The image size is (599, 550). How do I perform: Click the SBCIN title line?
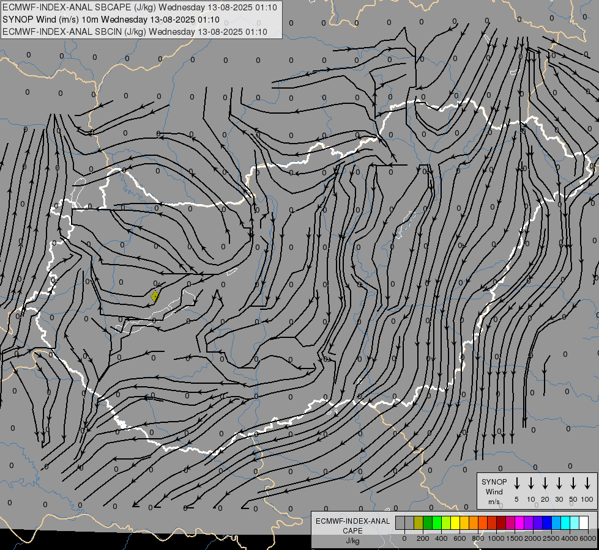pos(135,32)
